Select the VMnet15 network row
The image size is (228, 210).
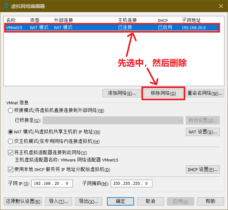point(64,27)
